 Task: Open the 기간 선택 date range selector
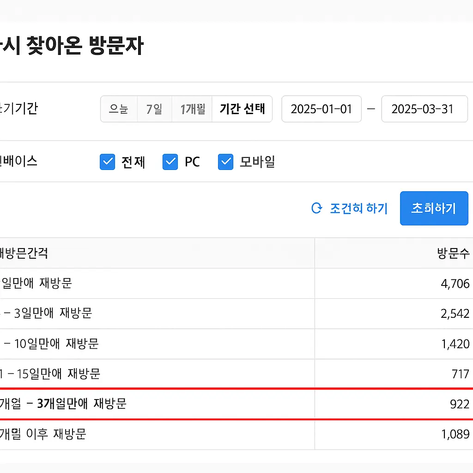pyautogui.click(x=242, y=109)
